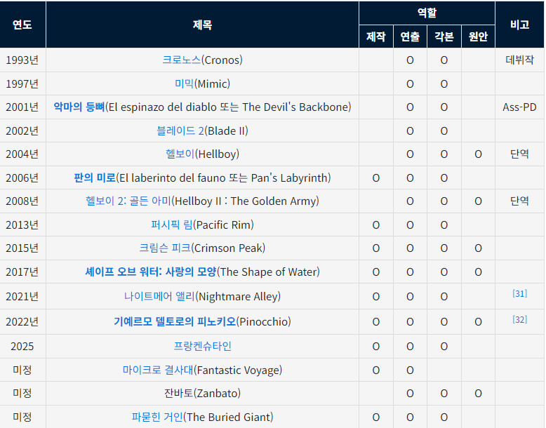Click 단역 note in 2008년 row
Viewport: 546px width, 428px height.
pos(519,201)
